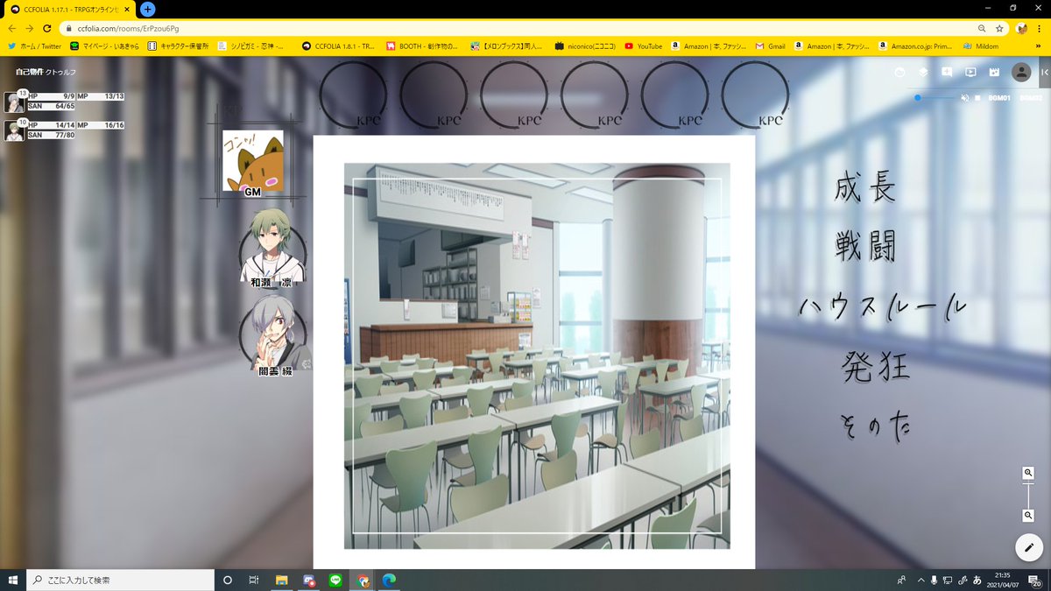
Task: Open Microsoft Edge from taskbar
Action: 389,580
